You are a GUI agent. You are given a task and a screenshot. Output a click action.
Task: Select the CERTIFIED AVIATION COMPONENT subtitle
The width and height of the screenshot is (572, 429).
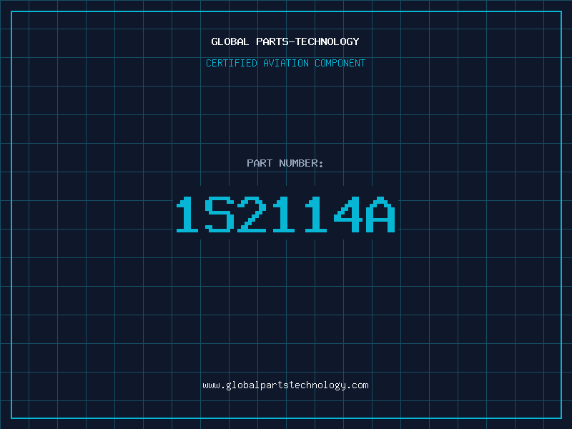285,63
